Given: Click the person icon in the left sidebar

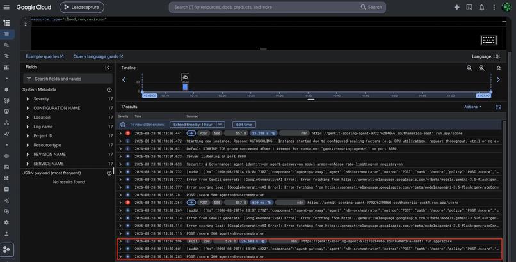Looking at the screenshot, I should point(6,234).
